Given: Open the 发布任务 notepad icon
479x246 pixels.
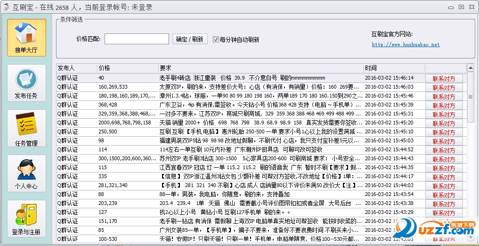Looking at the screenshot, I should click(26, 83).
